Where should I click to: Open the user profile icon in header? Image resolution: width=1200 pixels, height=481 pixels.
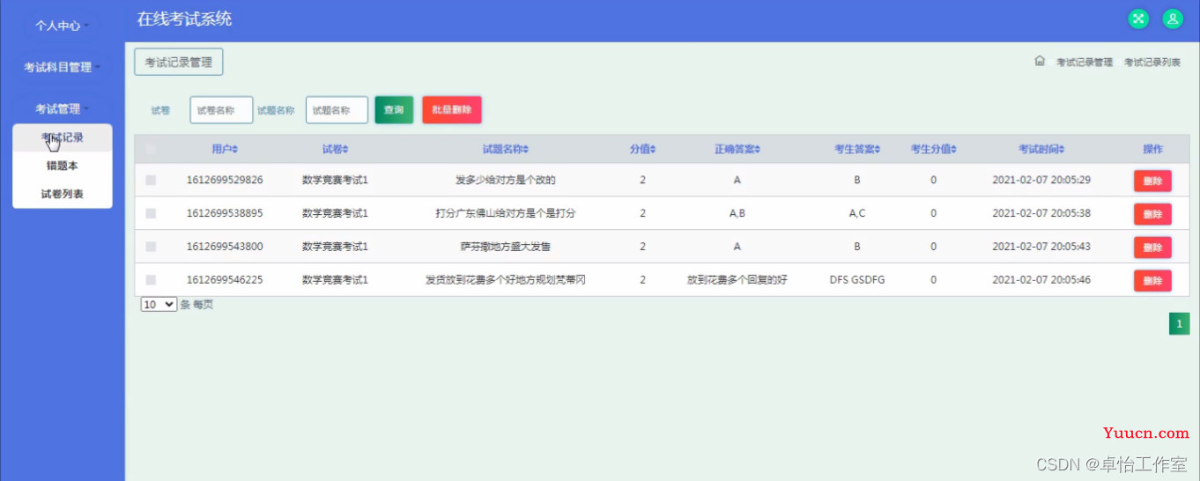click(x=1172, y=18)
